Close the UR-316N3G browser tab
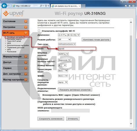 coord(79,6)
